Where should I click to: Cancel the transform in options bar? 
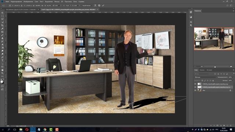point(99,5)
